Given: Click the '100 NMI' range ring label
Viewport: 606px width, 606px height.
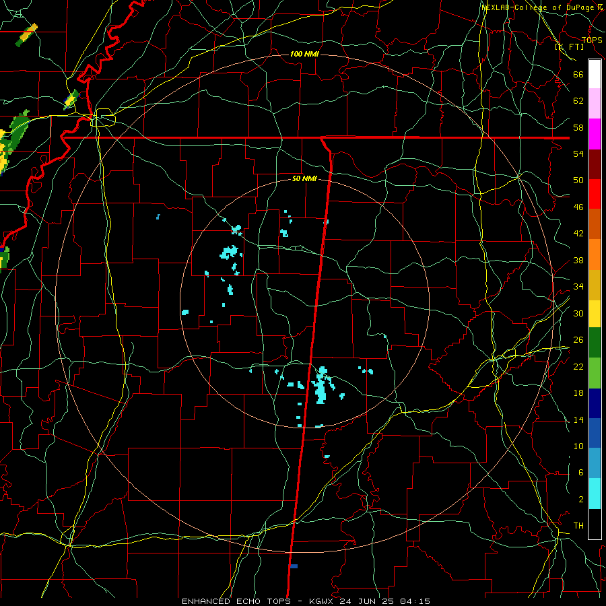Looking at the screenshot, I should tap(304, 54).
